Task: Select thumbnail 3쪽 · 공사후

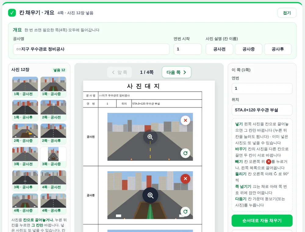Action: (x=25, y=180)
